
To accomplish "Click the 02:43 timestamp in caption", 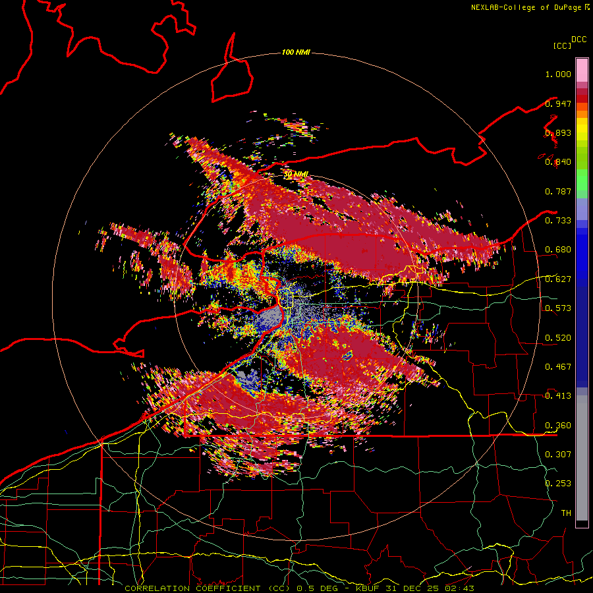I will click(459, 588).
